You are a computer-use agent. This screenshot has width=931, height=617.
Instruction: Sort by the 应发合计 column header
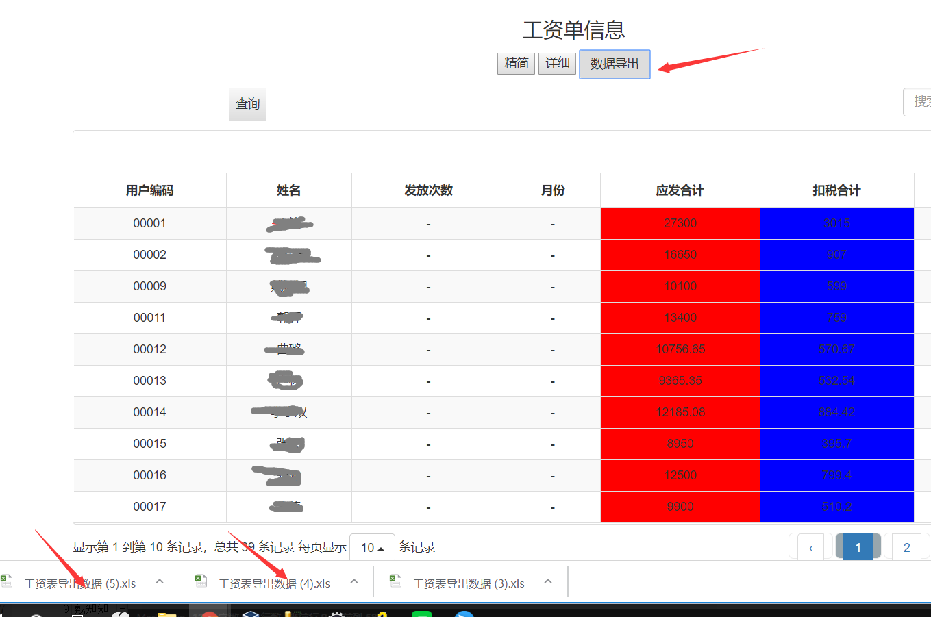[680, 190]
